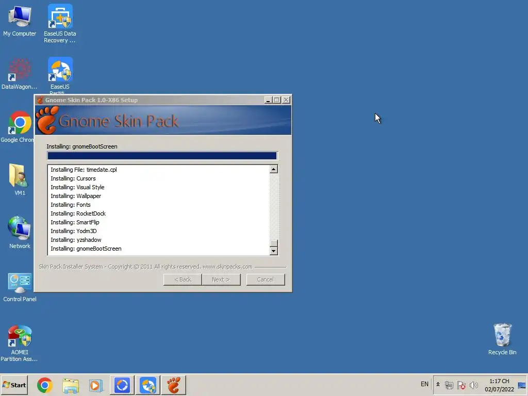Open the media player taskbar icon

click(x=96, y=385)
